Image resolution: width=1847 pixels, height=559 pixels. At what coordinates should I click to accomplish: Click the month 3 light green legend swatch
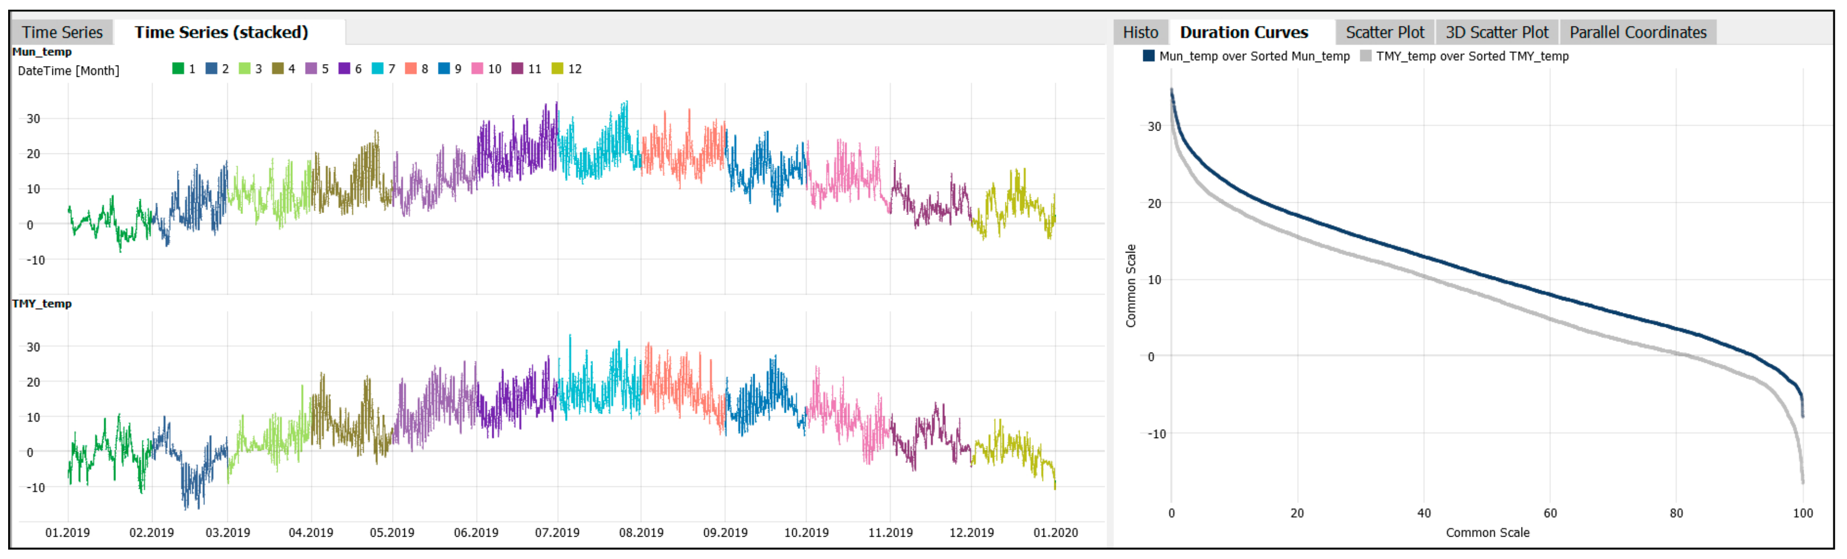click(245, 69)
